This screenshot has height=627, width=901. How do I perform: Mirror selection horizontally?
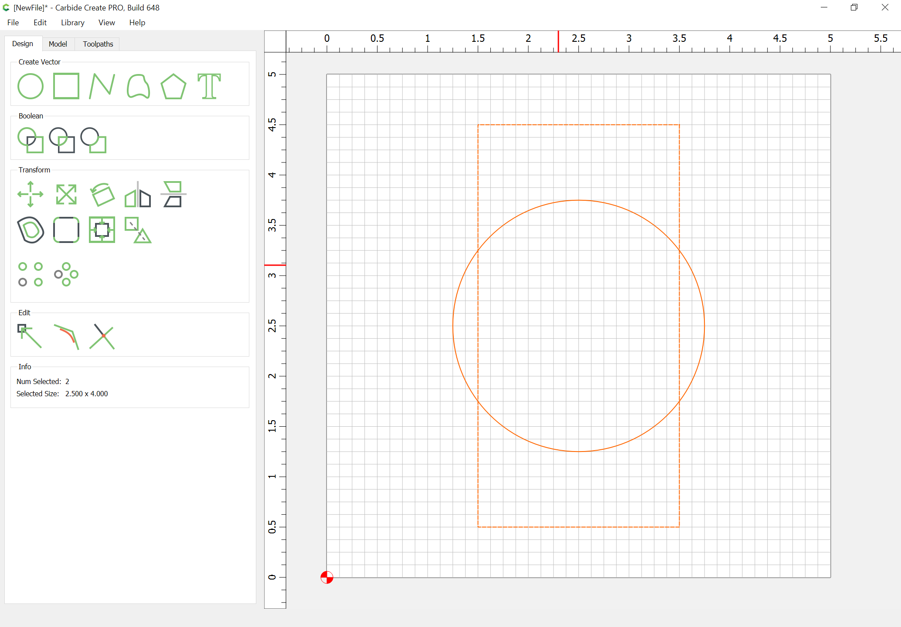(x=138, y=194)
